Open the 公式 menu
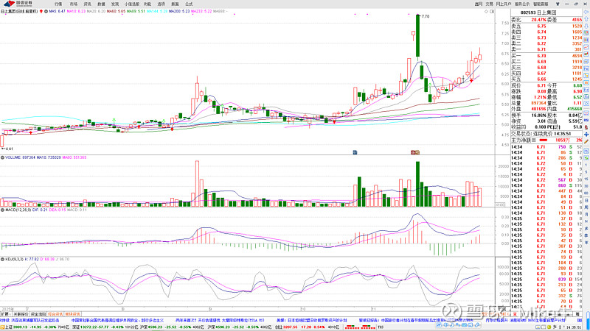The width and height of the screenshot is (590, 331). [x=189, y=4]
